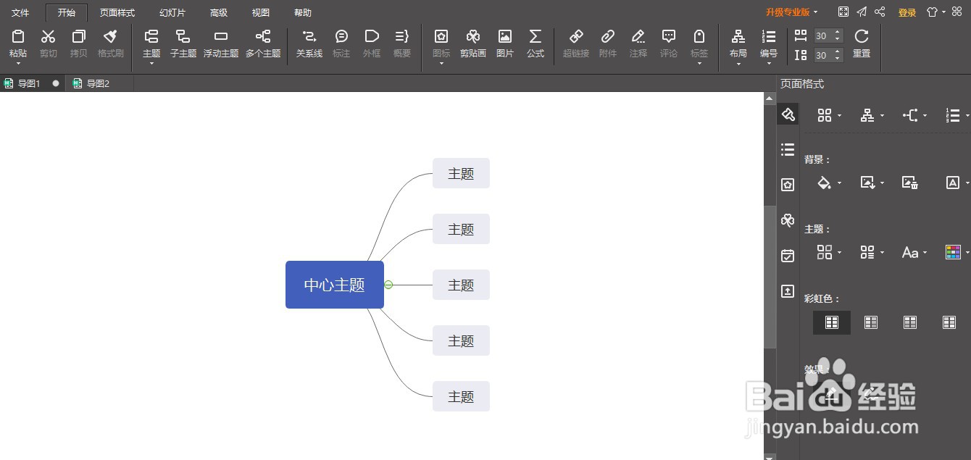Switch to the Page Style (页面样式) tab
Viewport: 971px width, 460px height.
coord(117,13)
